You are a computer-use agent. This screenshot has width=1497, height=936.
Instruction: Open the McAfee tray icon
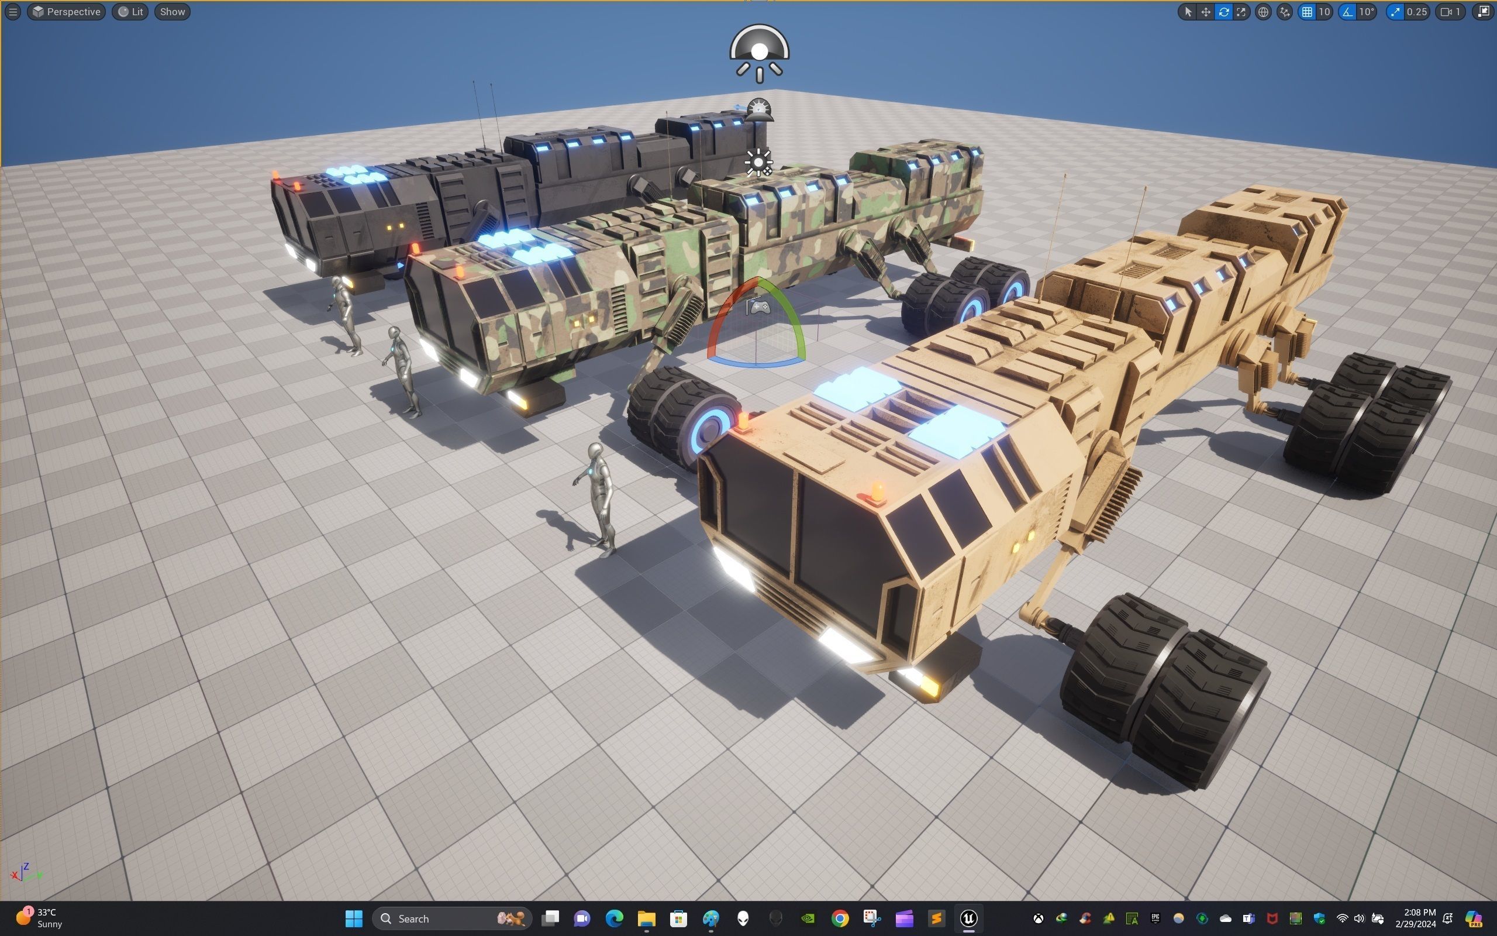coord(1272,918)
